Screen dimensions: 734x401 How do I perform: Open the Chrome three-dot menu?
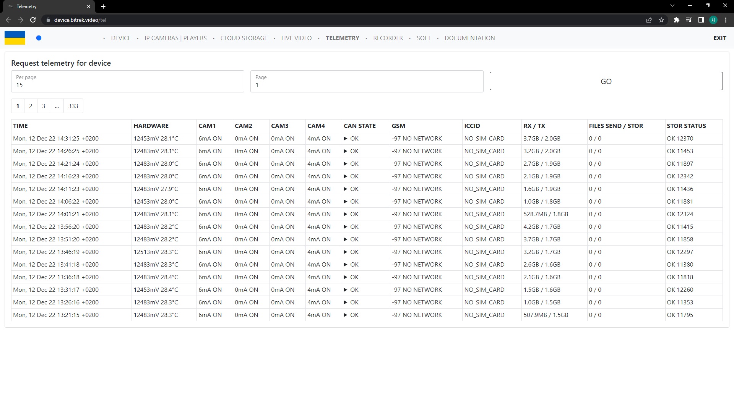pyautogui.click(x=726, y=20)
